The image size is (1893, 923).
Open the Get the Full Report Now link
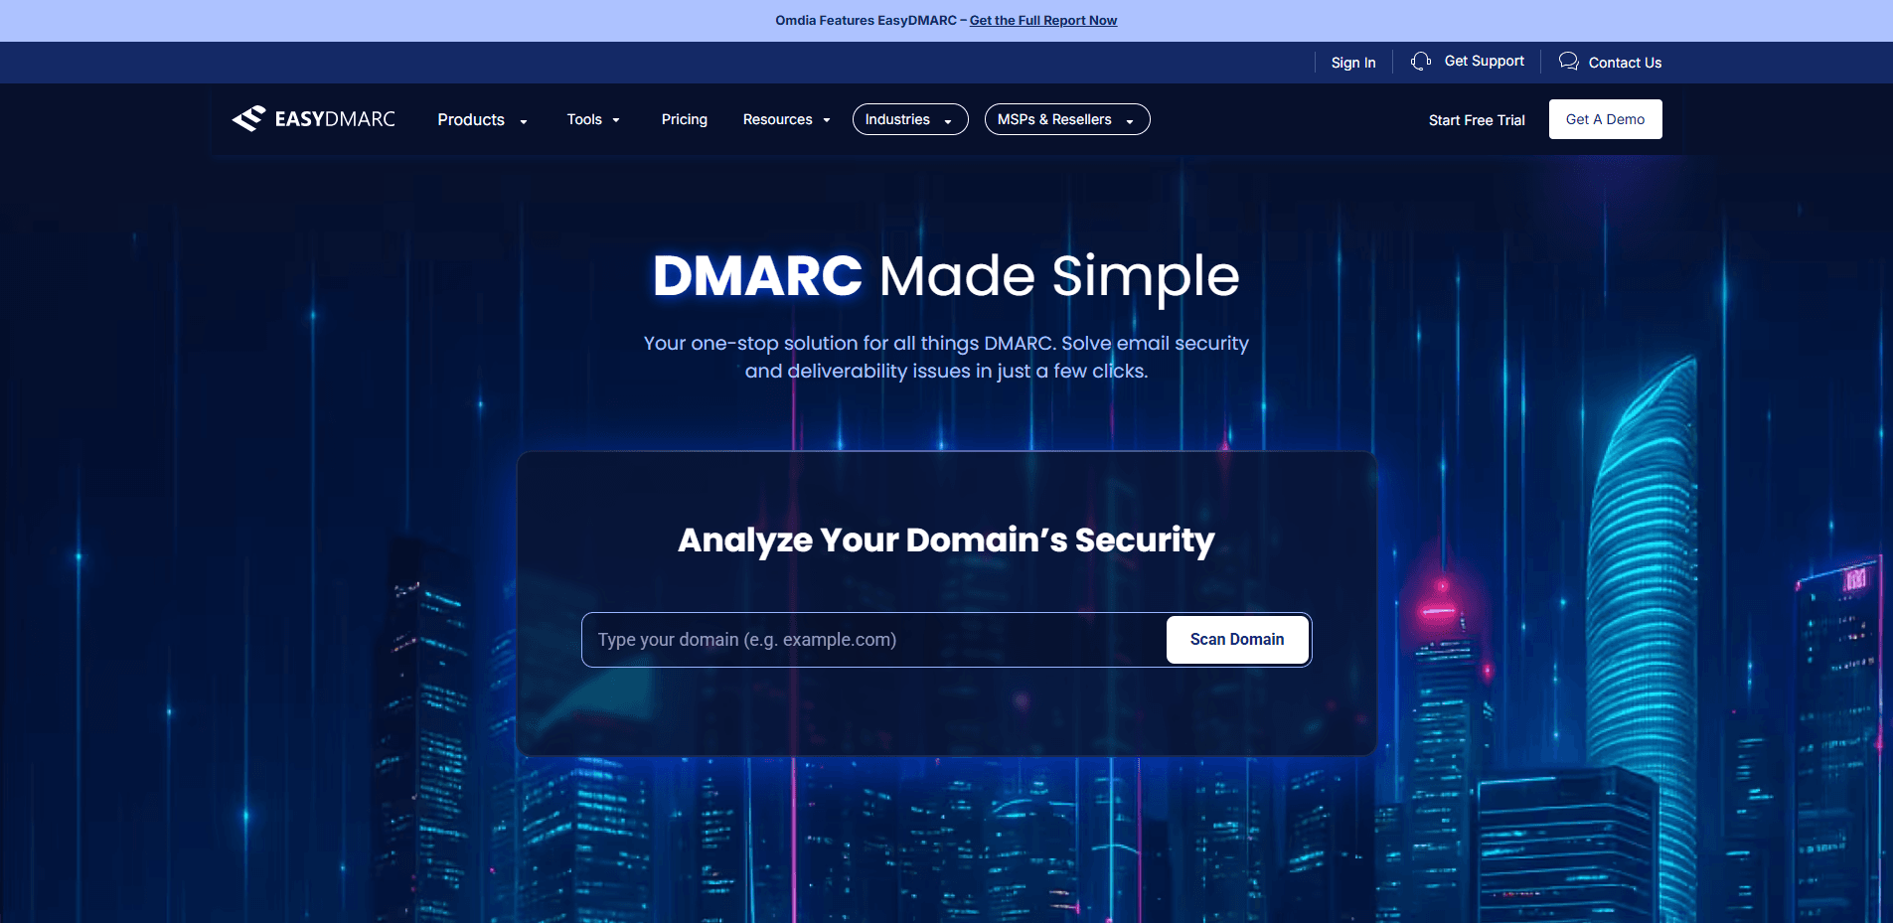click(x=1042, y=20)
